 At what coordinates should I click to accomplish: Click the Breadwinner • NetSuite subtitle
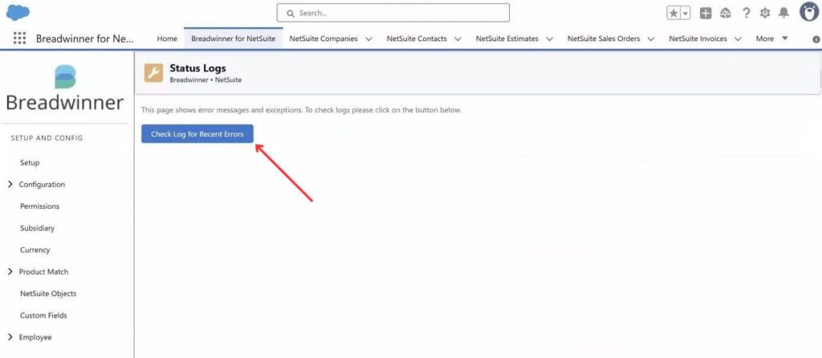tap(205, 80)
